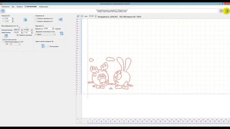Enable mirror reflection along X
The image size is (230, 129).
pos(36,19)
